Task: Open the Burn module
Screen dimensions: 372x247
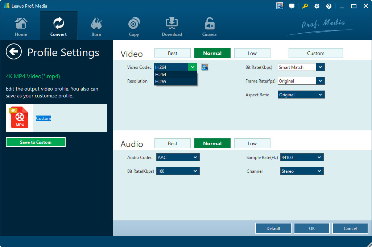Action: coord(96,27)
